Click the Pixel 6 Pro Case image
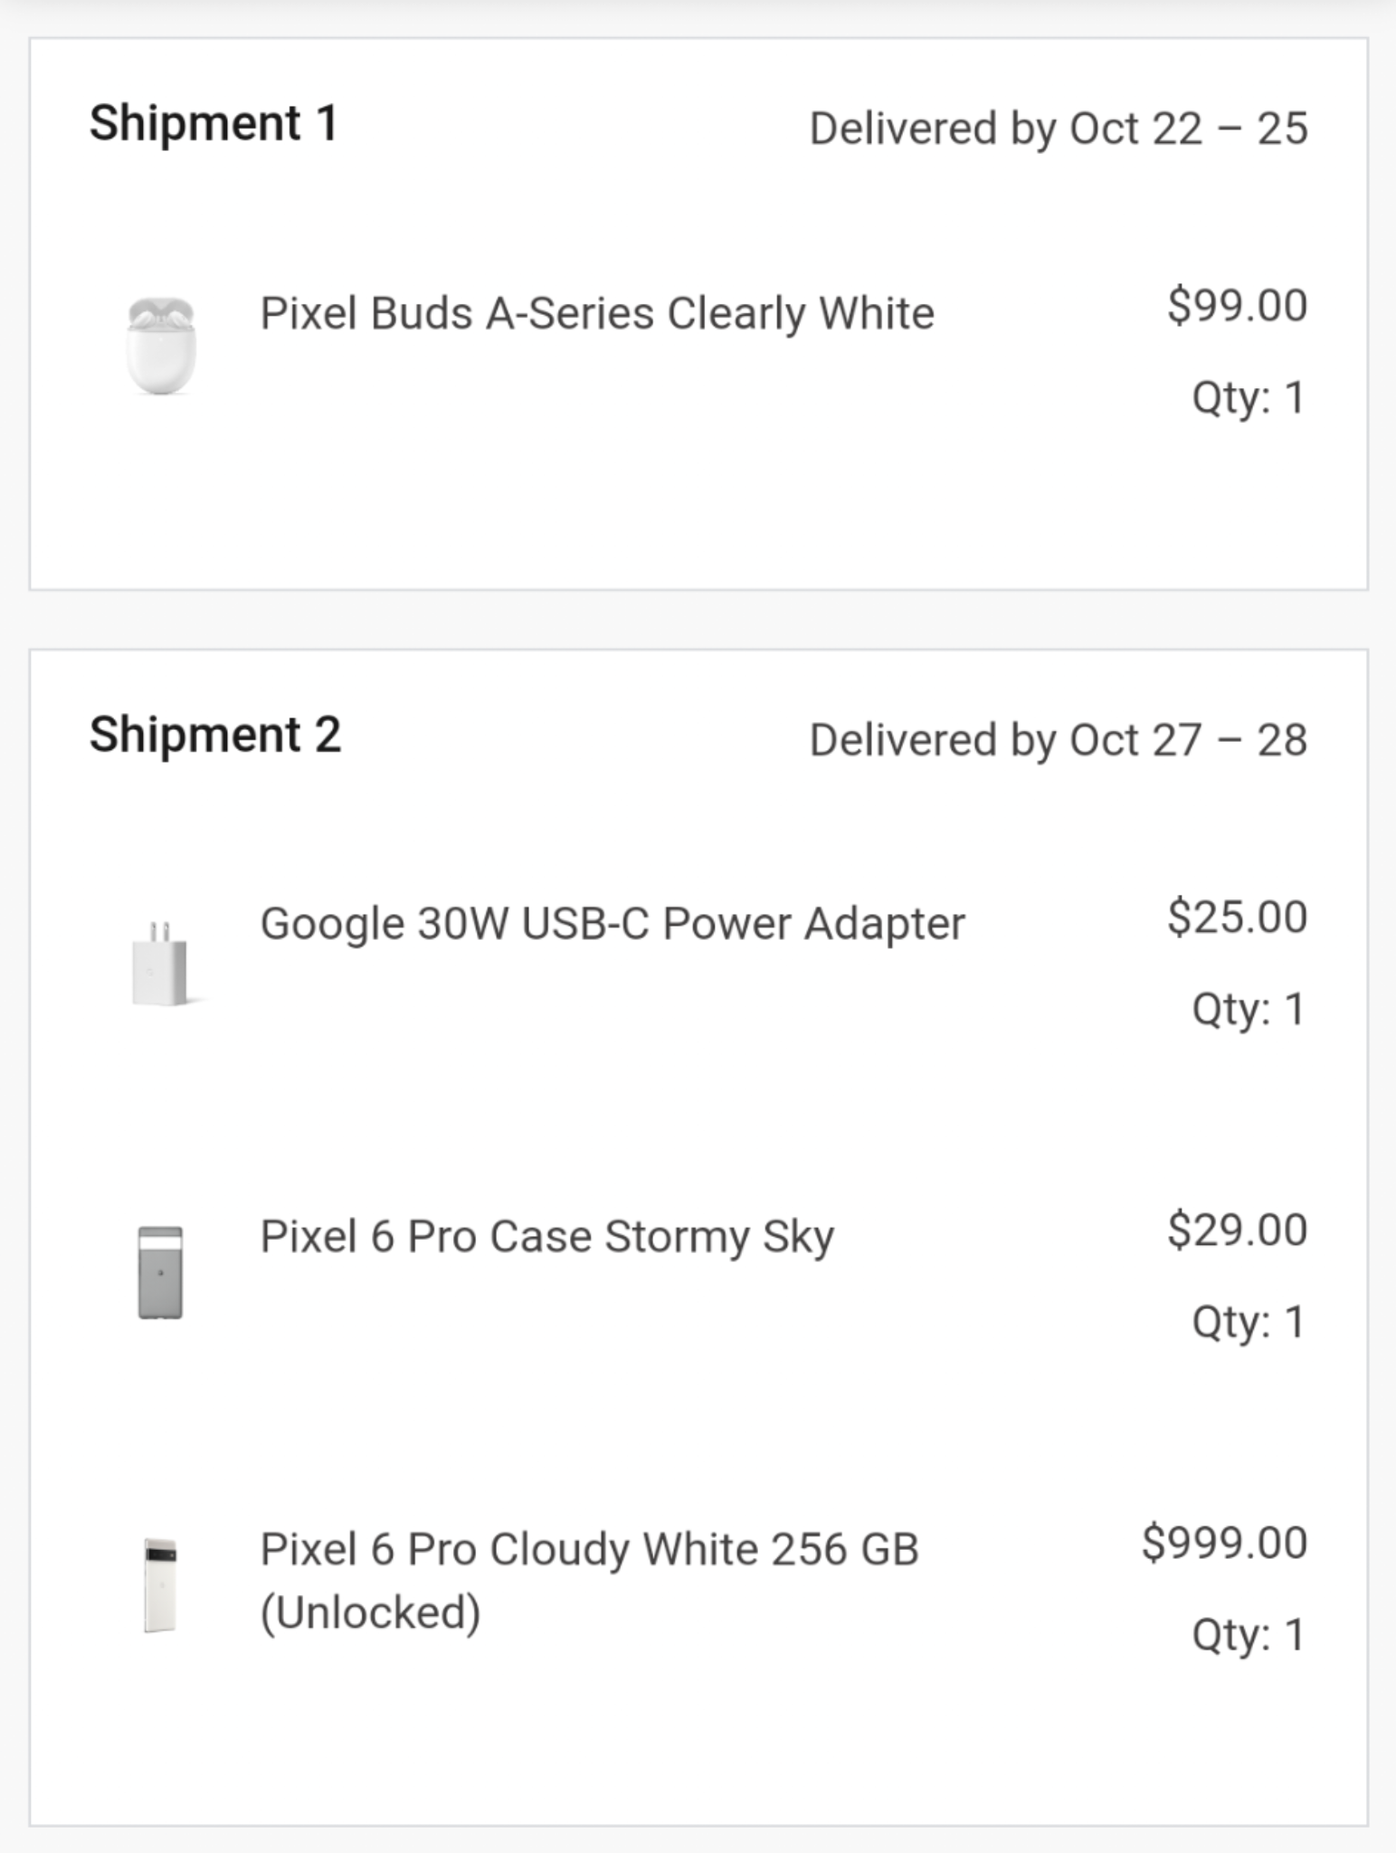Screen dimensions: 1396x1853 pyautogui.click(x=160, y=1272)
